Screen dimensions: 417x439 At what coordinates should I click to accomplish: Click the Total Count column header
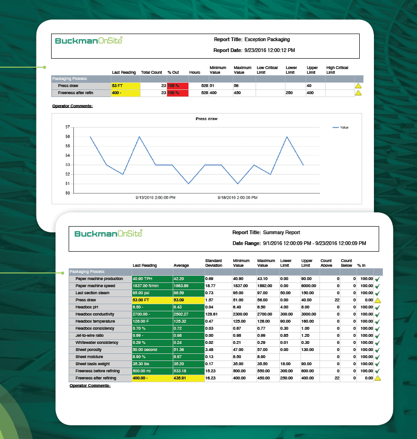click(151, 72)
